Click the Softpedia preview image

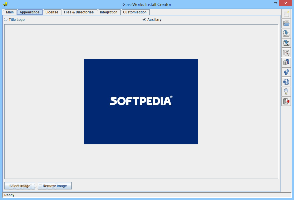(141, 102)
